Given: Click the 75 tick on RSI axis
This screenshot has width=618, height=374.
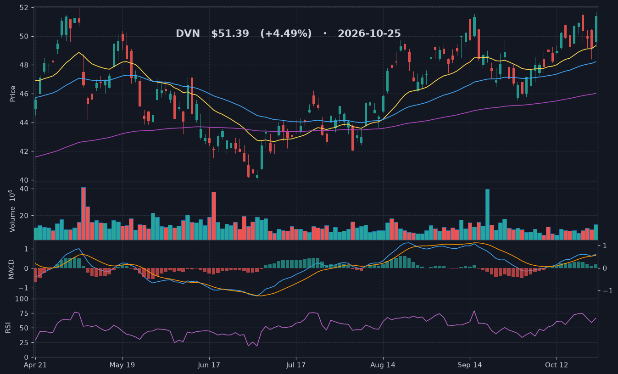Looking at the screenshot, I should click(x=24, y=313).
